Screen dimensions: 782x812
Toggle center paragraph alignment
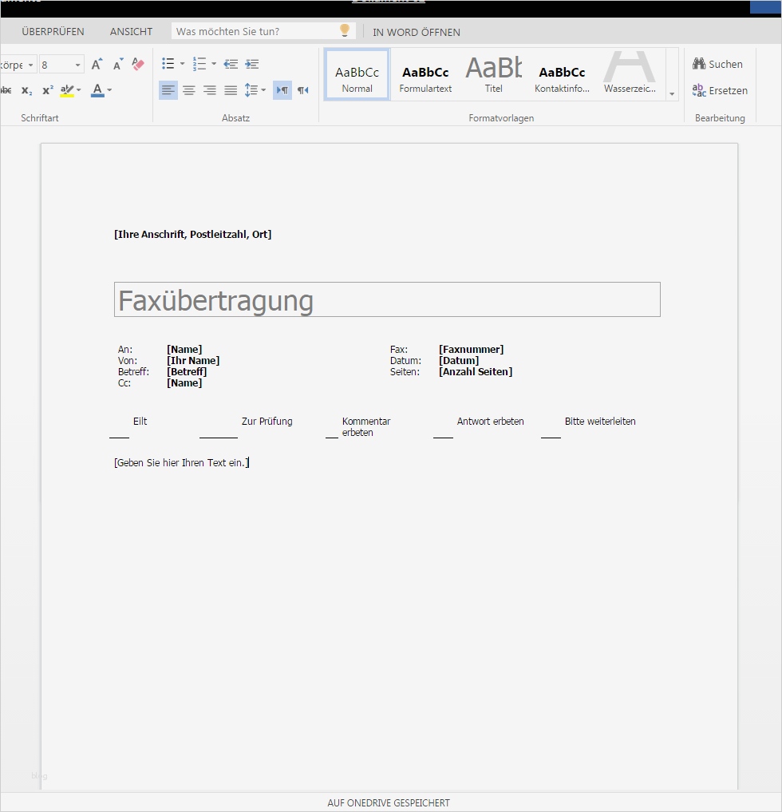pyautogui.click(x=189, y=90)
